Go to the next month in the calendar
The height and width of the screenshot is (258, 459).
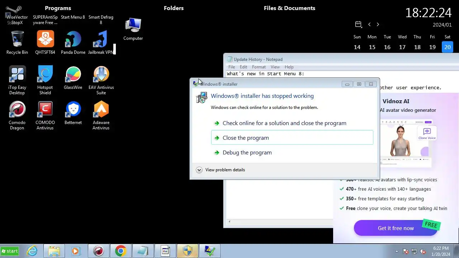(378, 24)
